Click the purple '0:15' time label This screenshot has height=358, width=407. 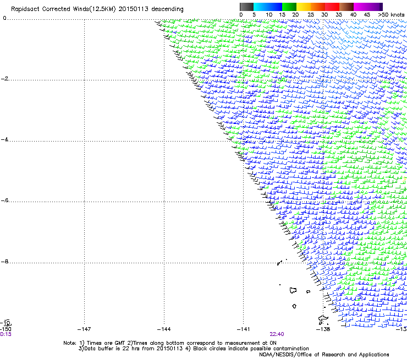[x=5, y=334]
